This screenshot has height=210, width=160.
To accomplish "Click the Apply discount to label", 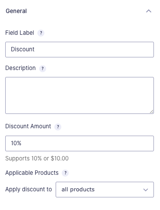I will click(29, 189).
